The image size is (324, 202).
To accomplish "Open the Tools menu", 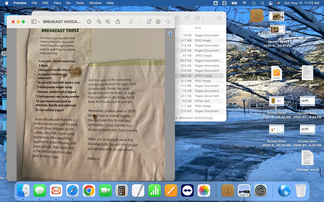I will (x=80, y=3).
